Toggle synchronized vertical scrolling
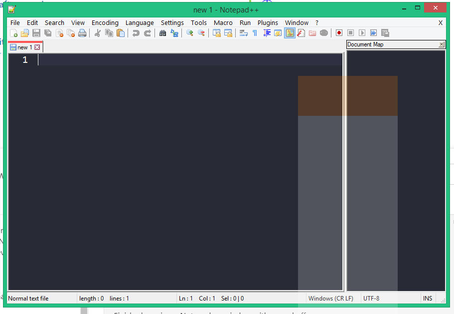Image resolution: width=454 pixels, height=314 pixels. point(217,33)
